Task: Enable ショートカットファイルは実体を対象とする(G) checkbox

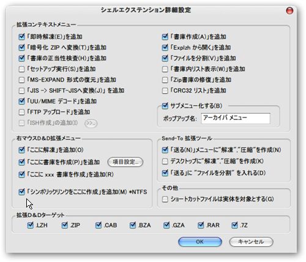Action: click(165, 199)
